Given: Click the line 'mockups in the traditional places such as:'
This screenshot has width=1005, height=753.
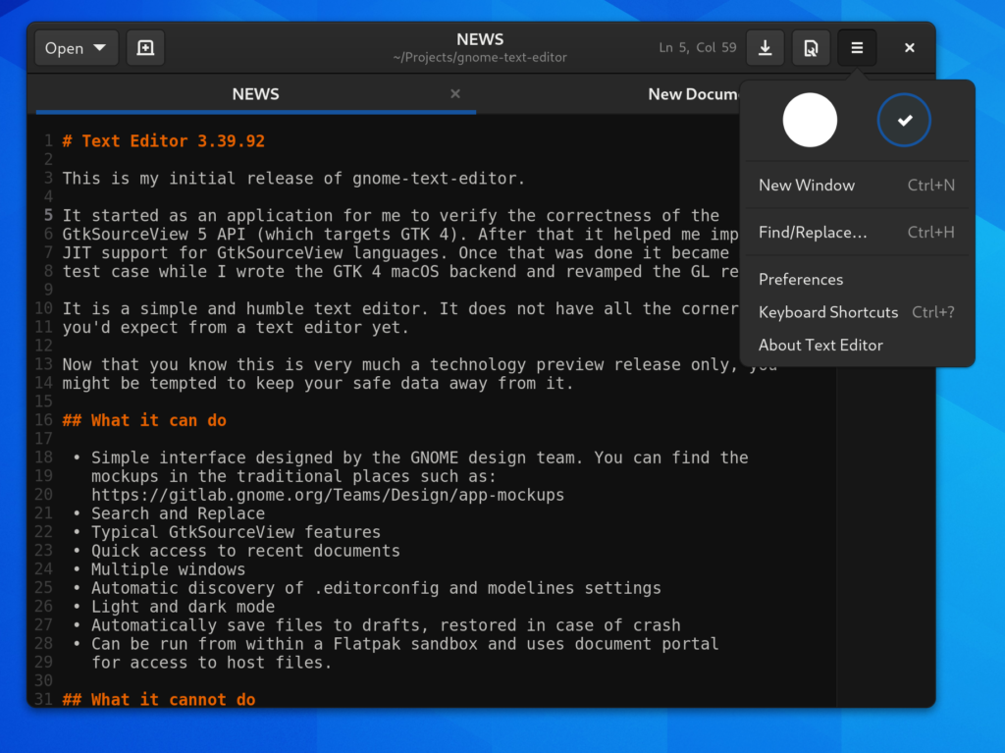Looking at the screenshot, I should click(x=293, y=476).
